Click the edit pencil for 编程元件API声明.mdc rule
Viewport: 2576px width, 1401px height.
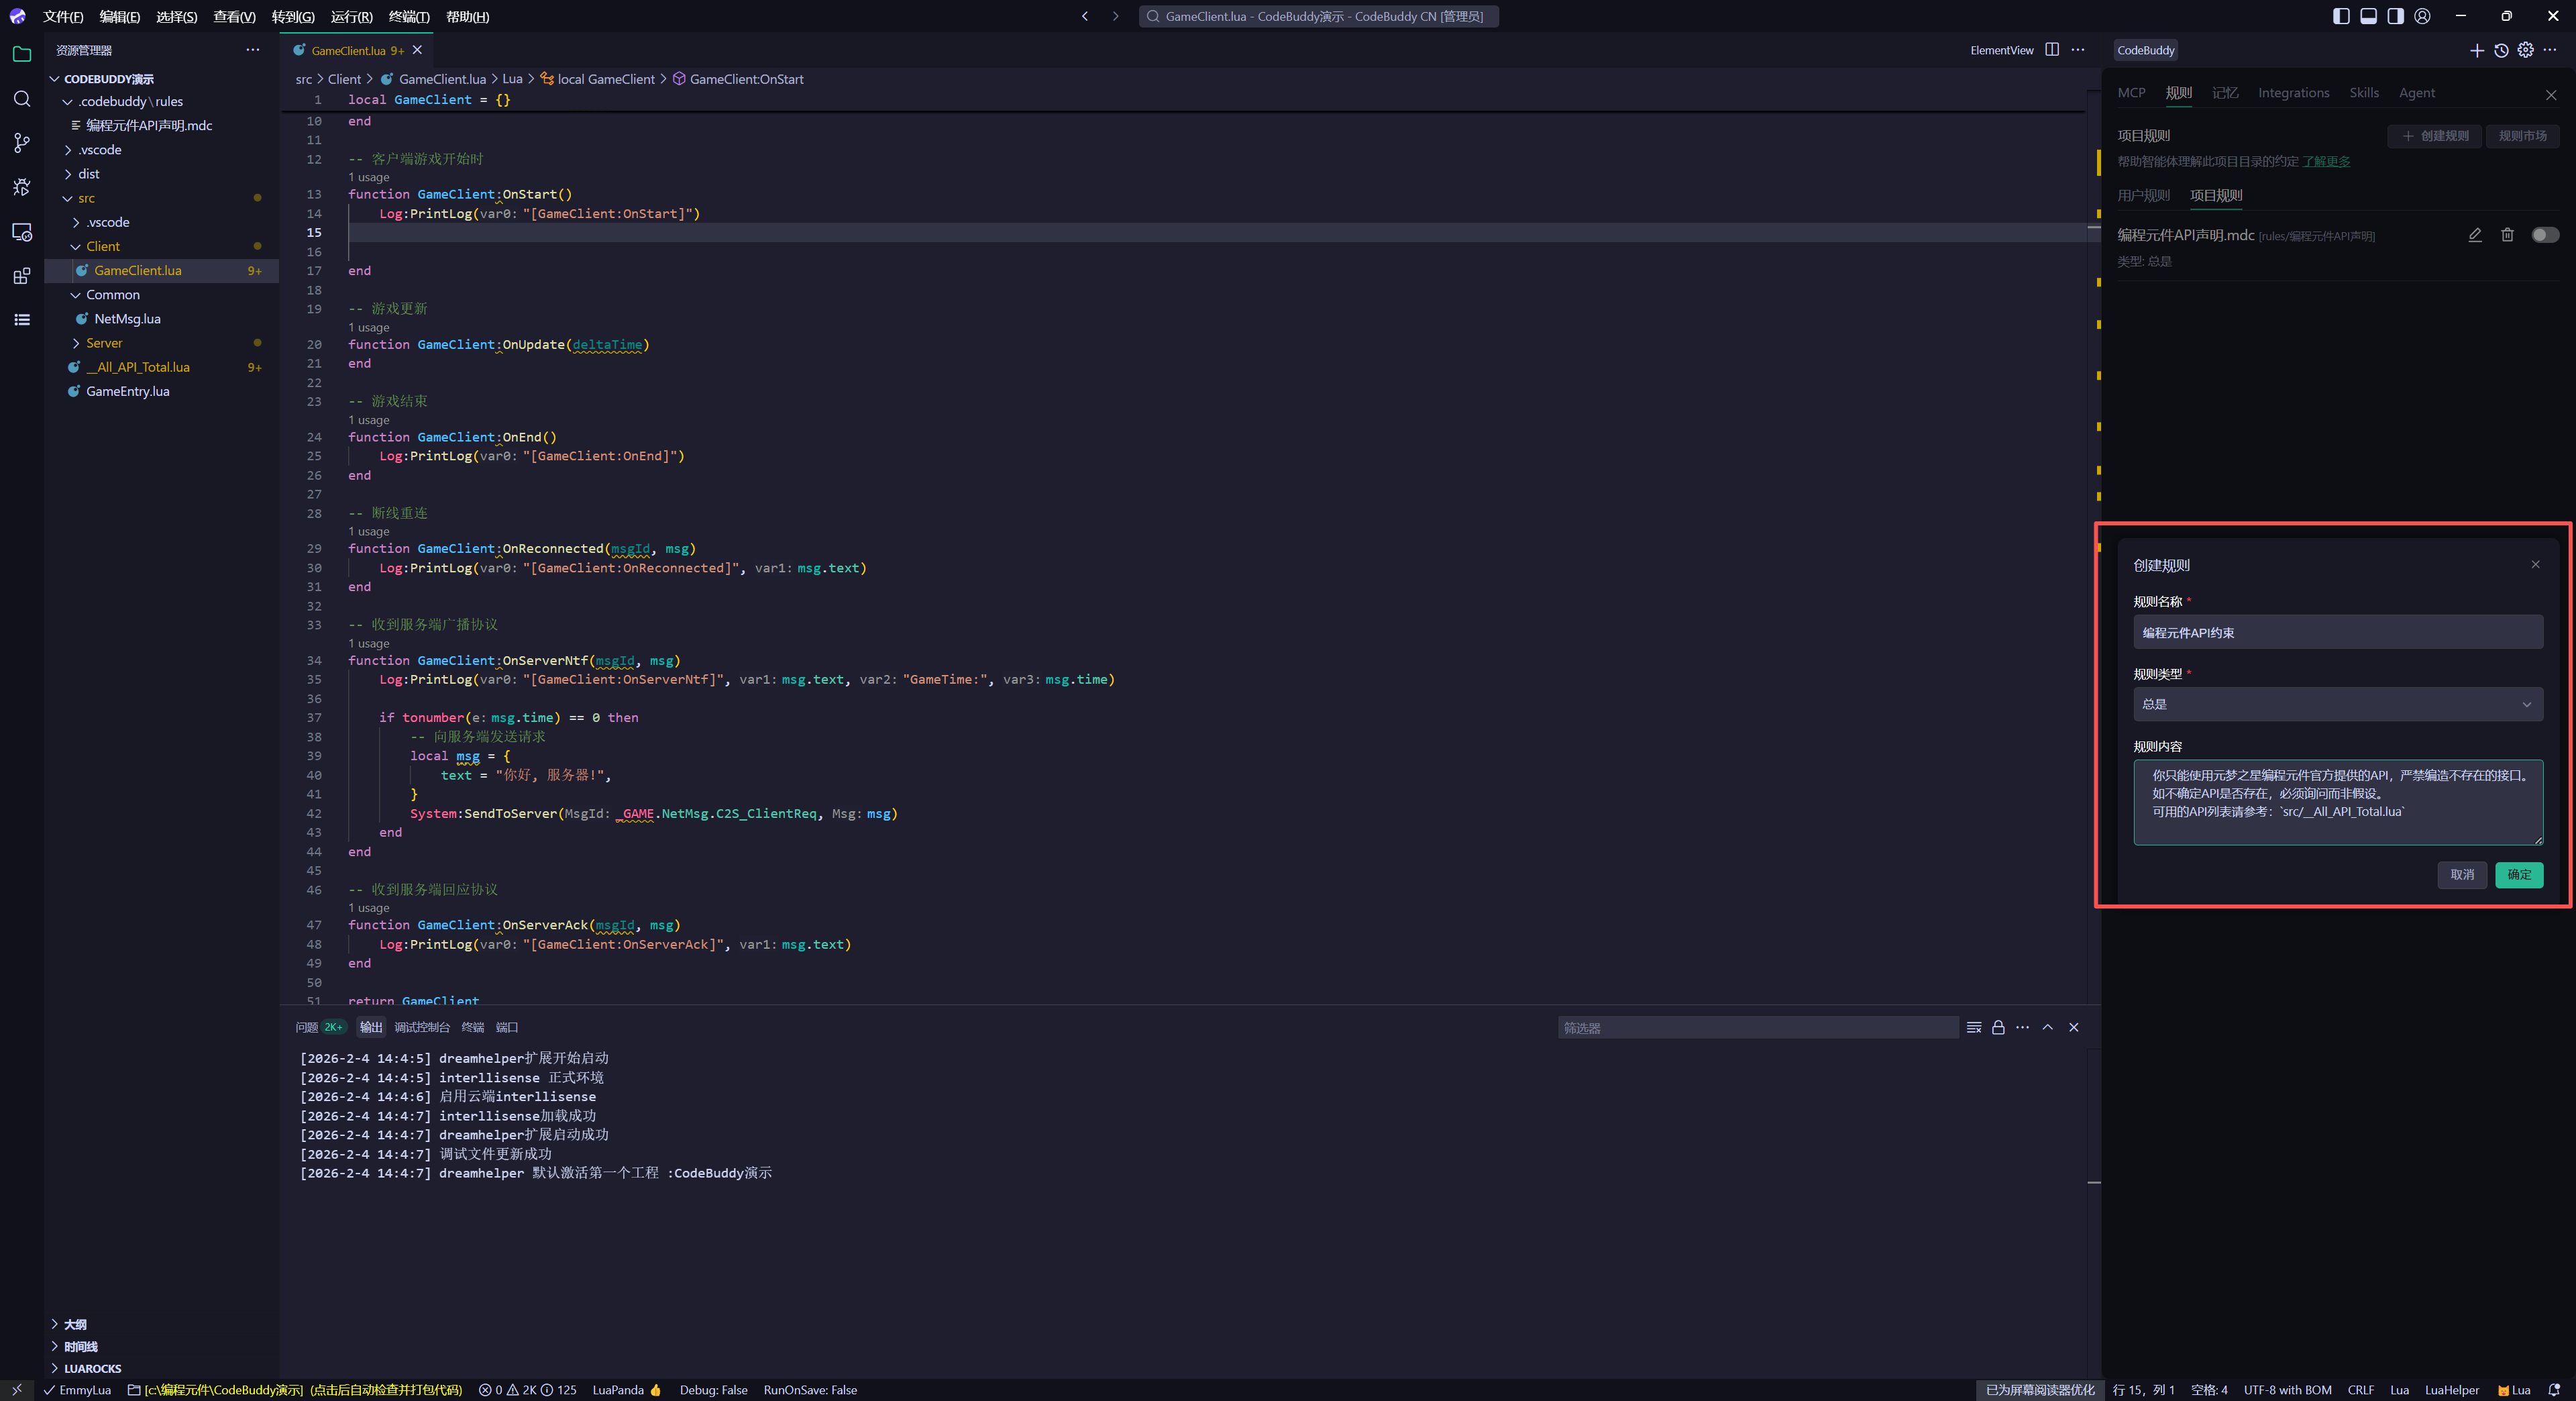2475,235
